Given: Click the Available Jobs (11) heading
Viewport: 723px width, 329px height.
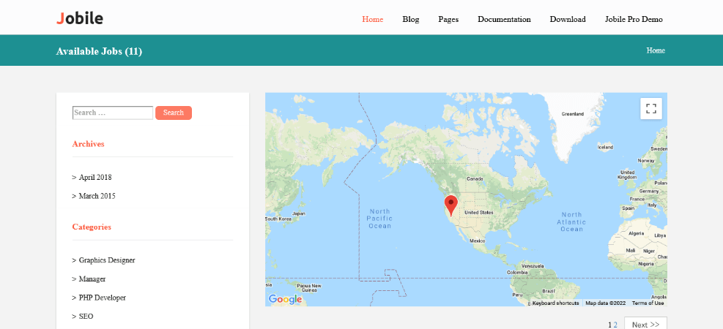Looking at the screenshot, I should (99, 51).
